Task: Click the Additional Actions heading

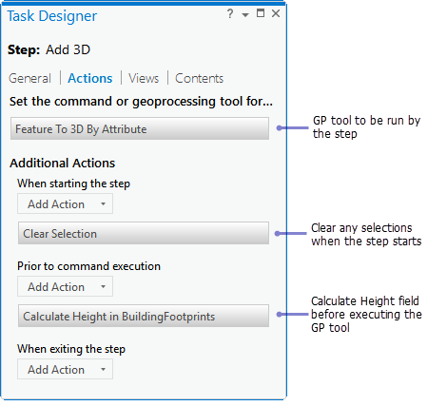Action: click(x=63, y=163)
